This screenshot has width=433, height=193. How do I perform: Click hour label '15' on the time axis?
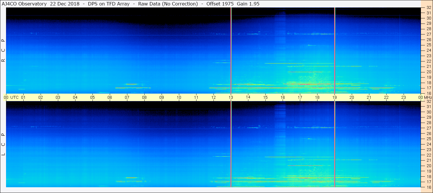[x=265, y=97]
